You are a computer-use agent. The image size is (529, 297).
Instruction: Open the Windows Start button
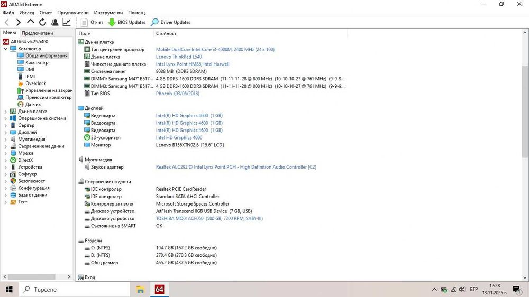(9, 289)
